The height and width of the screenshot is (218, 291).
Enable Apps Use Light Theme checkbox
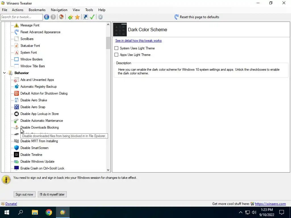(x=116, y=55)
